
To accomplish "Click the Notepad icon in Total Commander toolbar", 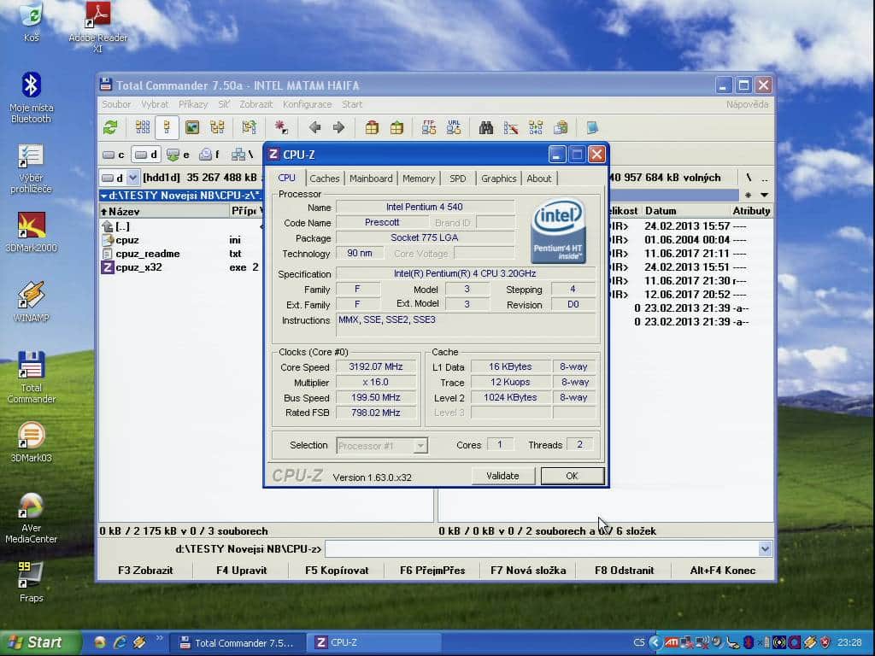I will [592, 128].
